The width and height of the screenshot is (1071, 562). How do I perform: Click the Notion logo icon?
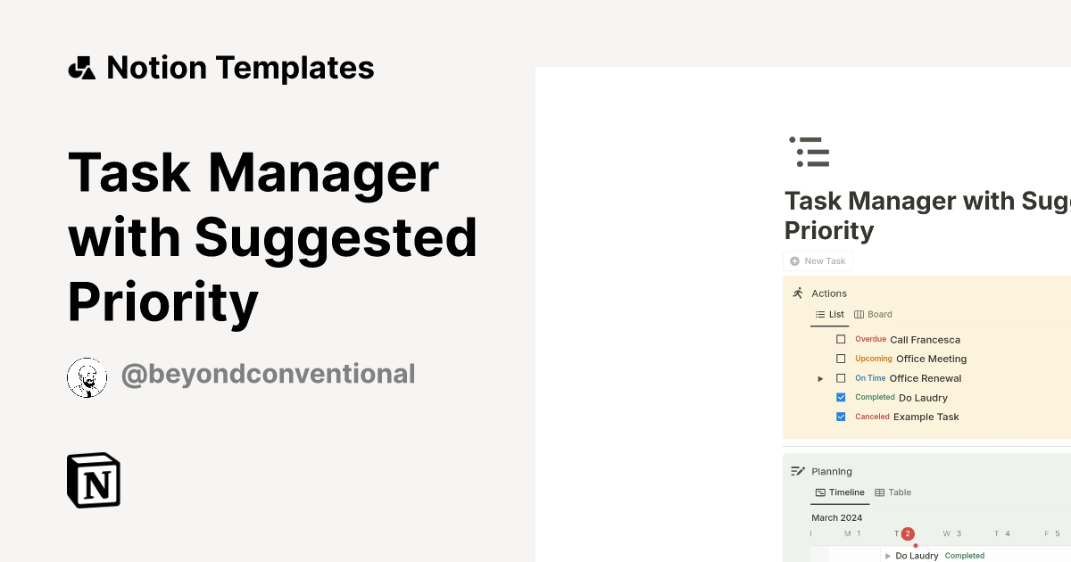coord(93,480)
